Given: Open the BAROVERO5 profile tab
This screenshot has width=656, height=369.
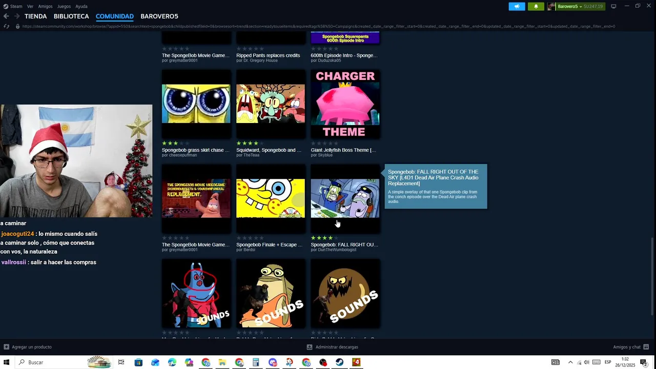Looking at the screenshot, I should coord(159,16).
